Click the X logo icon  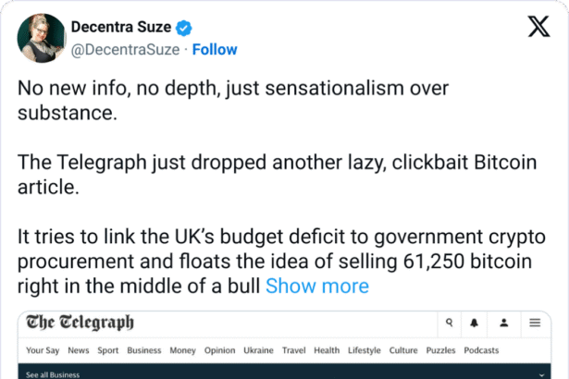[538, 29]
